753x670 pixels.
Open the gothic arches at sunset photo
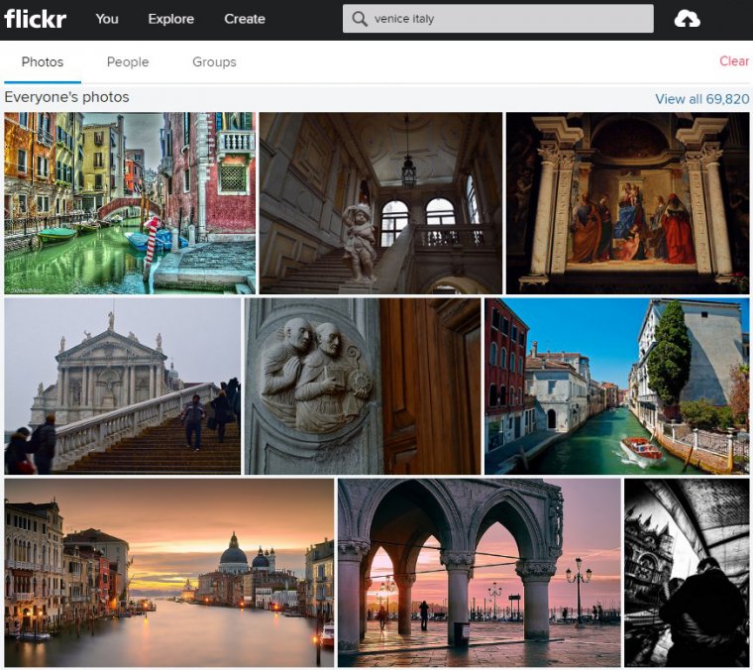[x=480, y=573]
